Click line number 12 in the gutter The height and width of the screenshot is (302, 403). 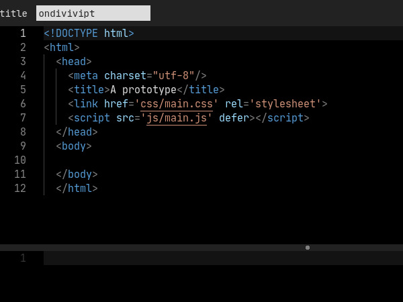pos(20,189)
